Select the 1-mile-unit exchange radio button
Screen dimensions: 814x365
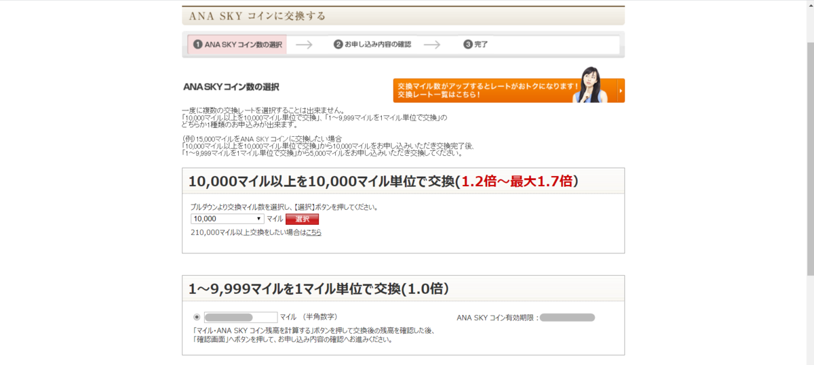click(197, 317)
